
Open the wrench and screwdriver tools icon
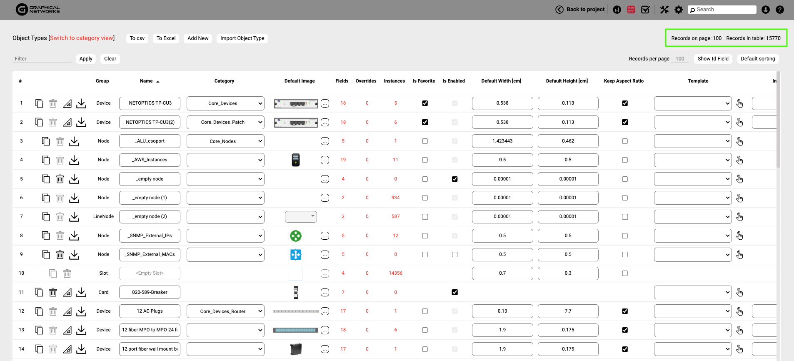pyautogui.click(x=664, y=10)
